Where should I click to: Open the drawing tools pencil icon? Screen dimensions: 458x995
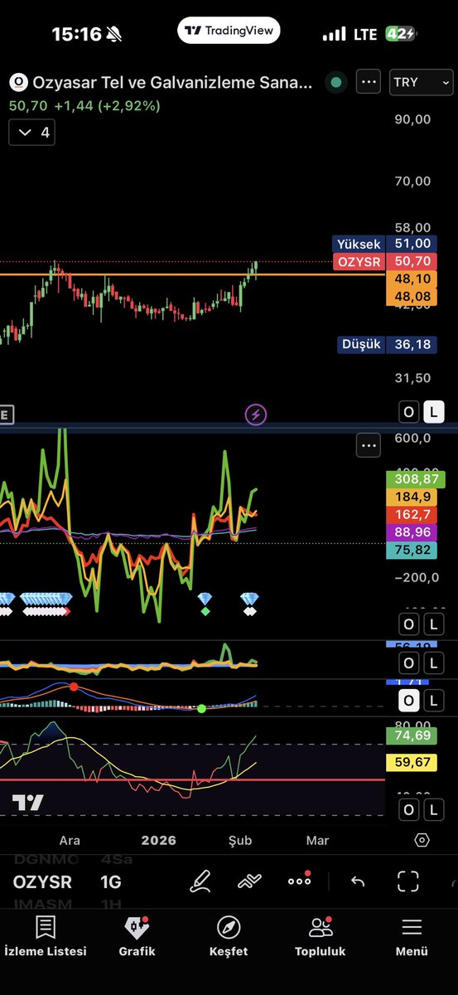pyautogui.click(x=200, y=881)
